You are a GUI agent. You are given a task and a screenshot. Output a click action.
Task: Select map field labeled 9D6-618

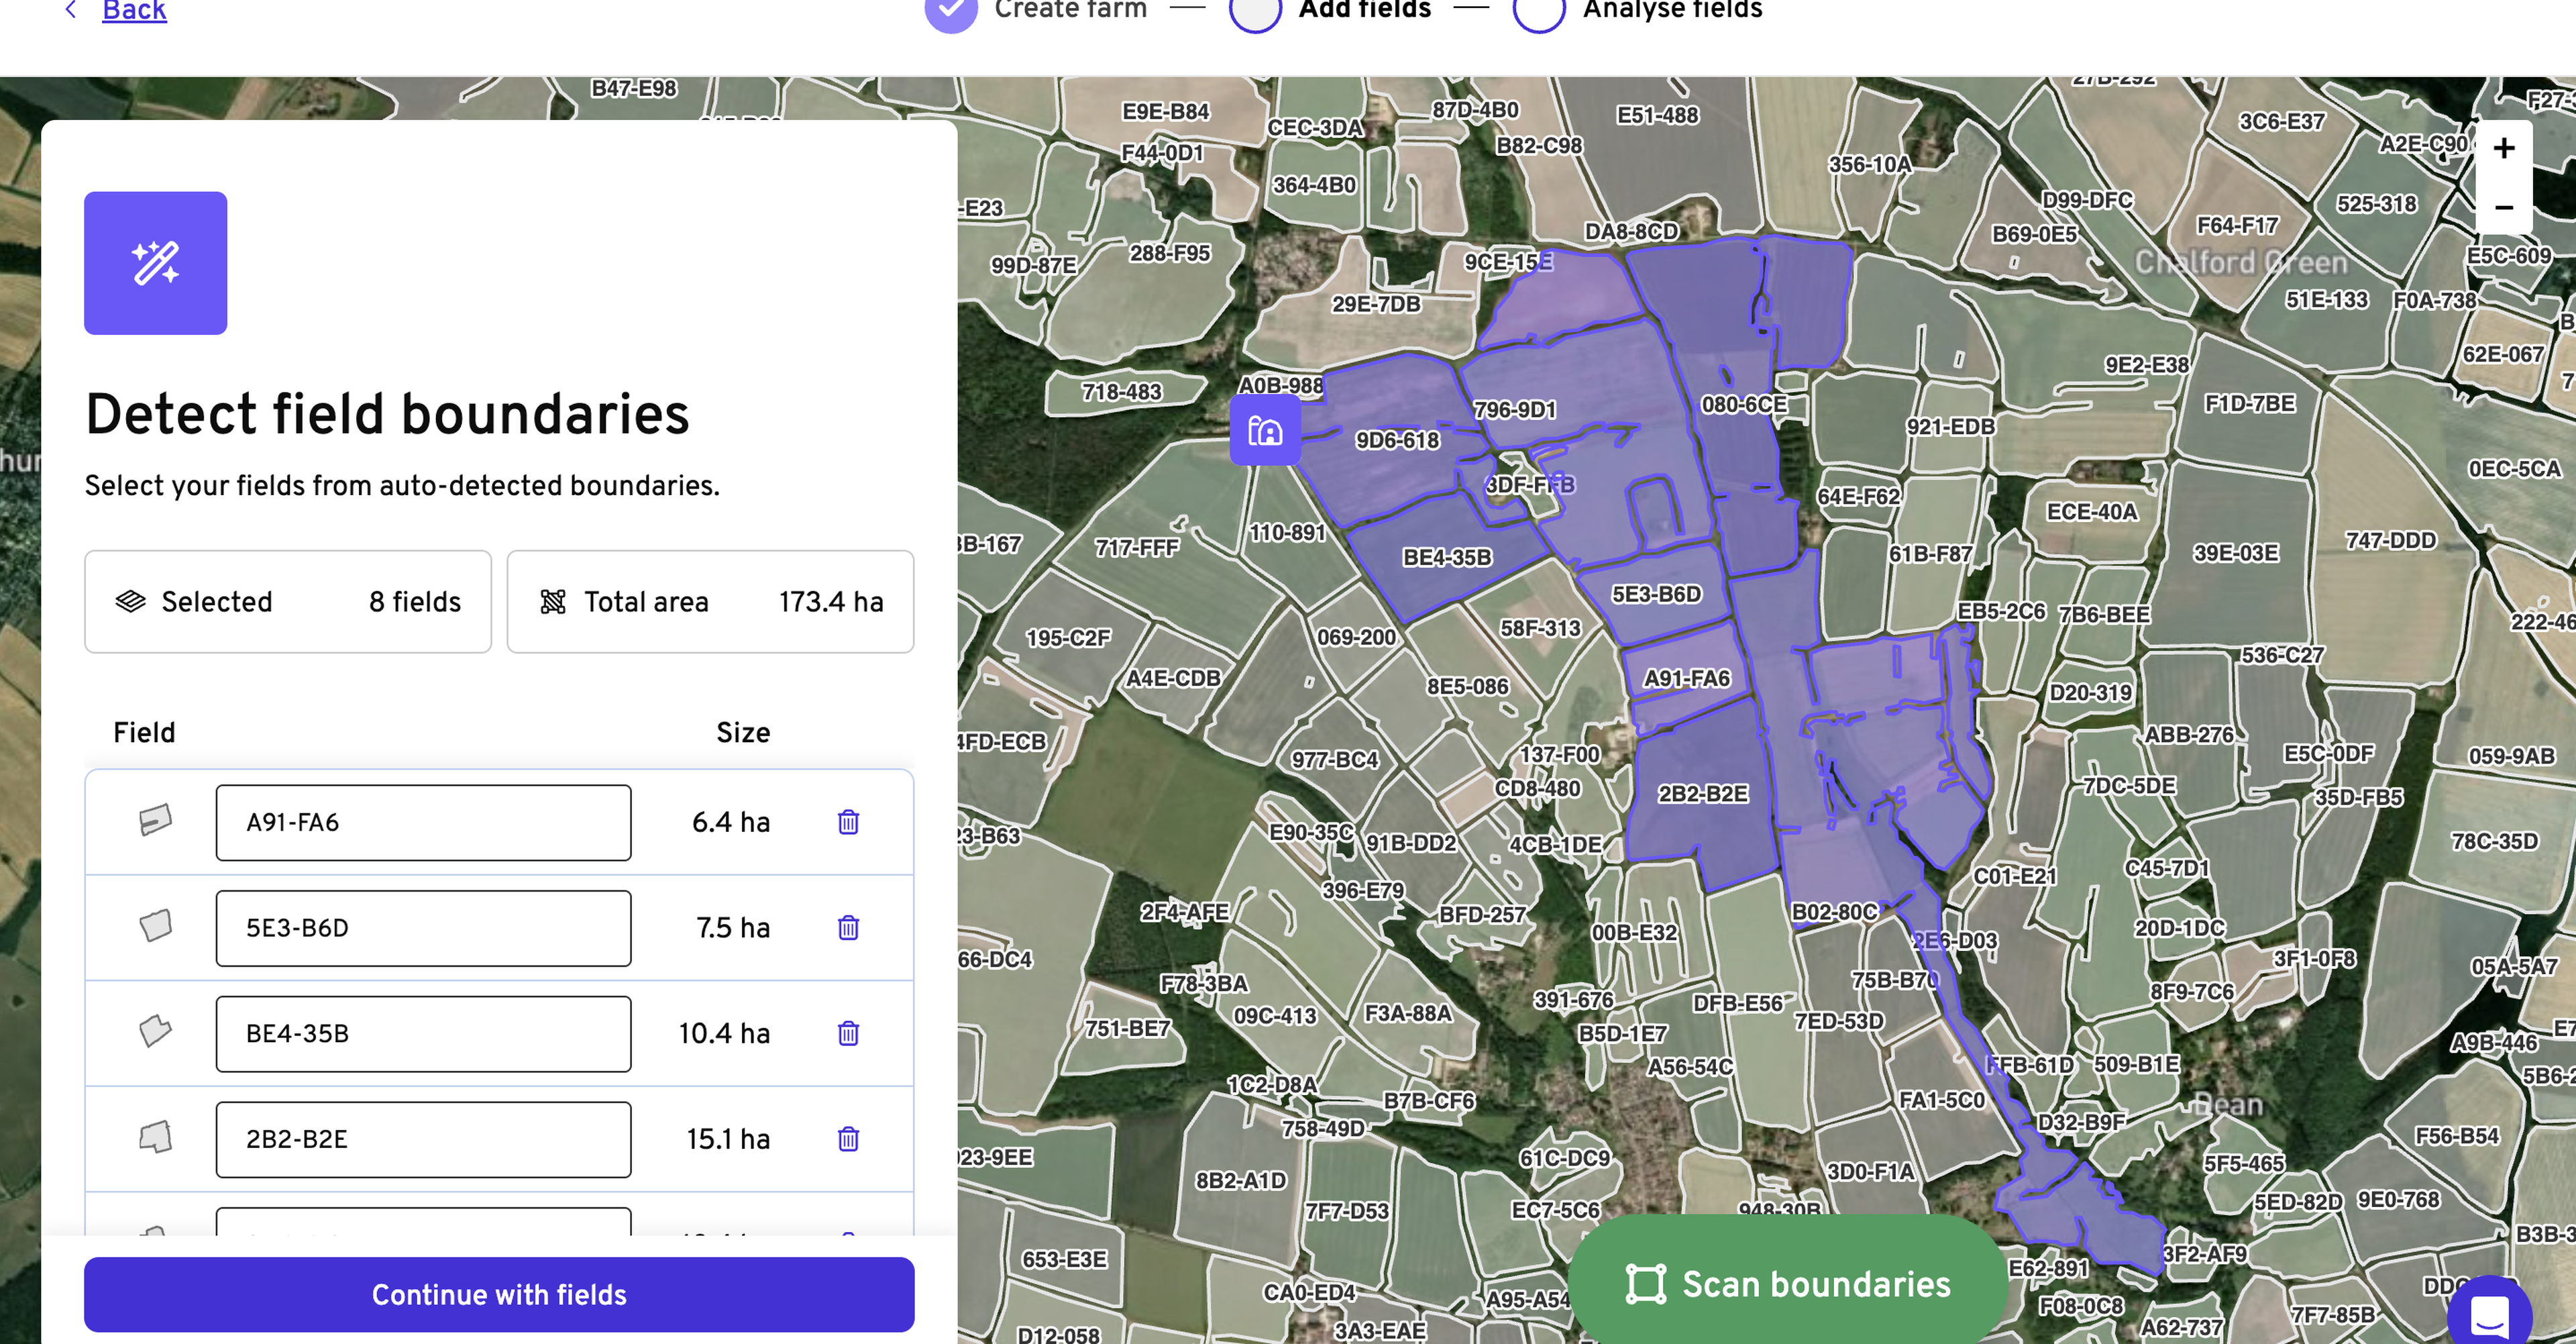pos(1397,441)
